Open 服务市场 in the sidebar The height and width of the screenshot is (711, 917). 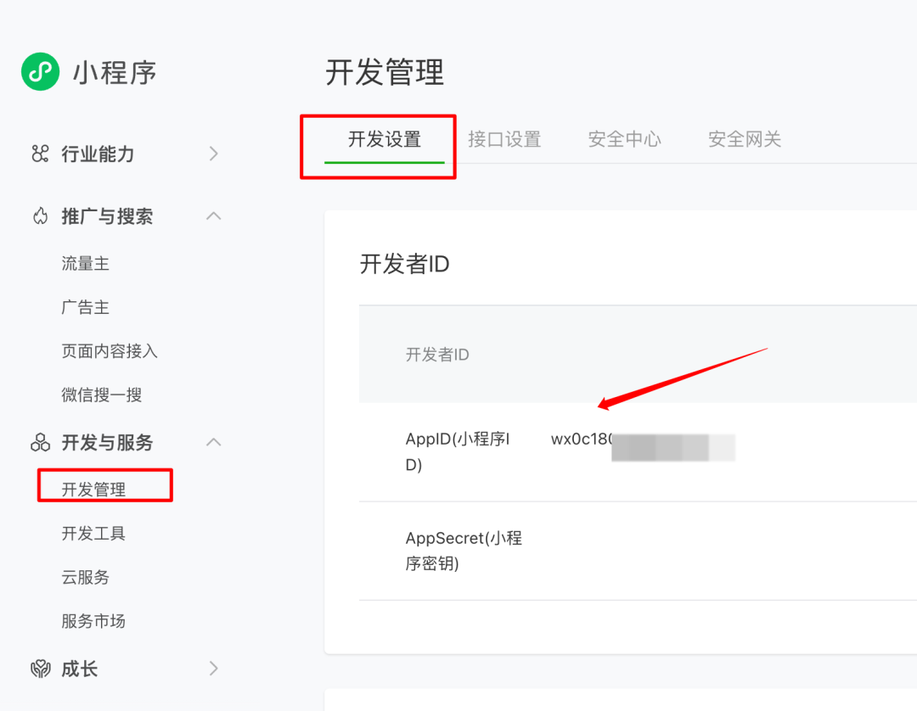pos(93,621)
